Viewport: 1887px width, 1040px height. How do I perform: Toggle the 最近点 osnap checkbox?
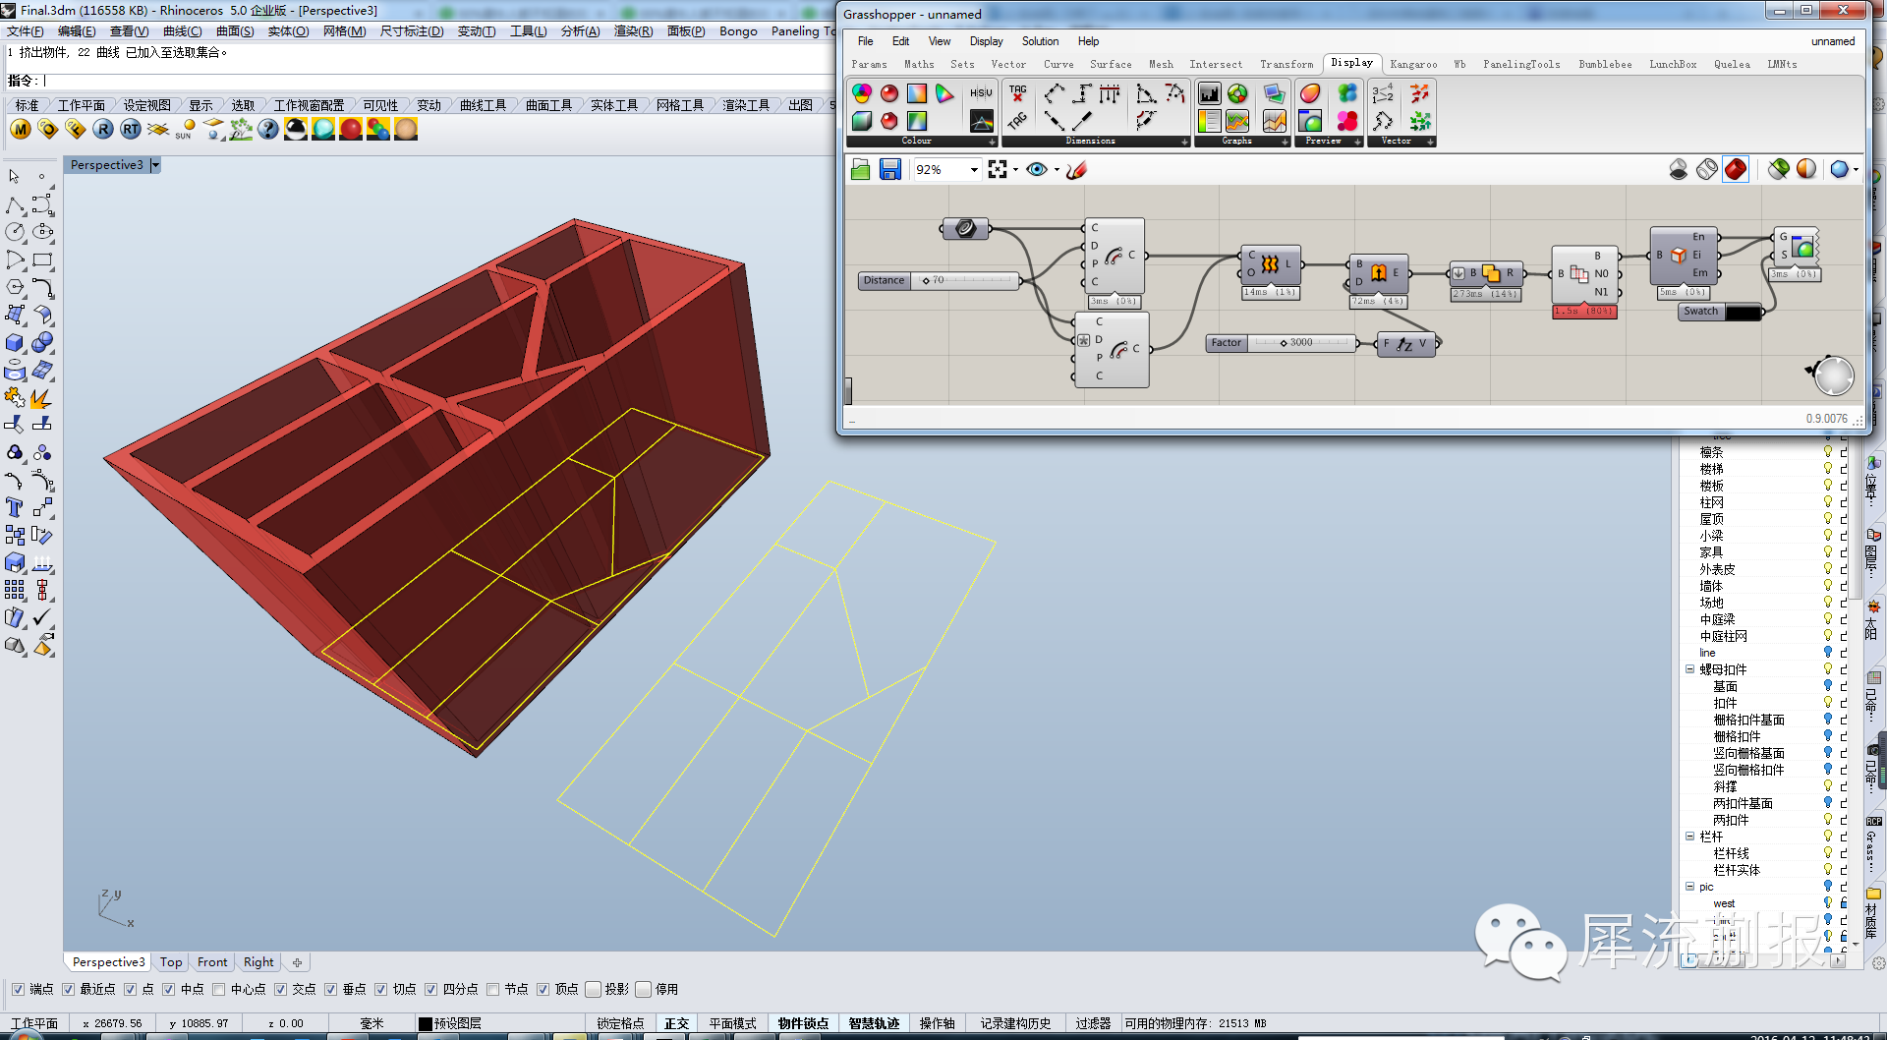(68, 989)
